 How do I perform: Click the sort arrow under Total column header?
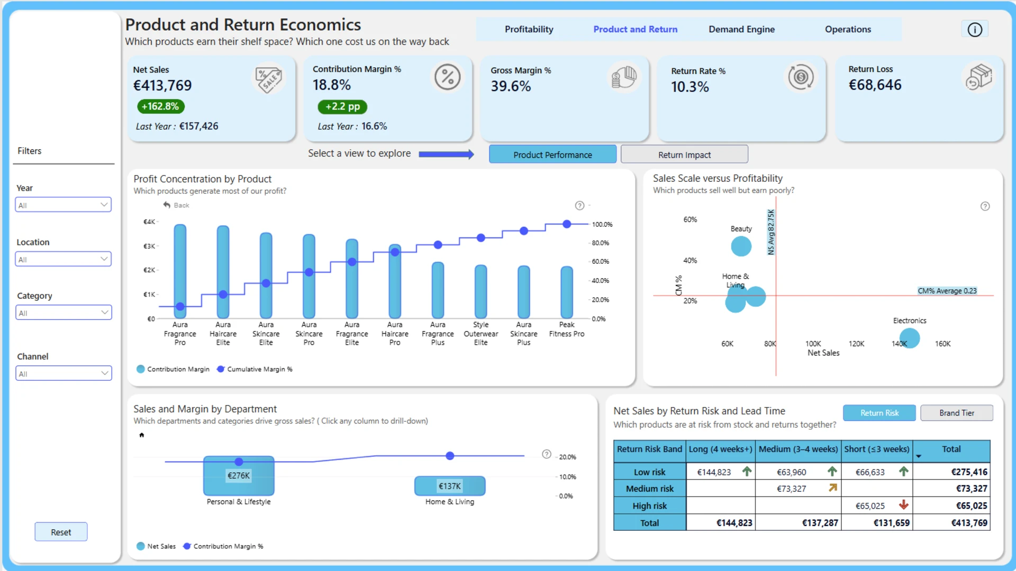pos(919,456)
